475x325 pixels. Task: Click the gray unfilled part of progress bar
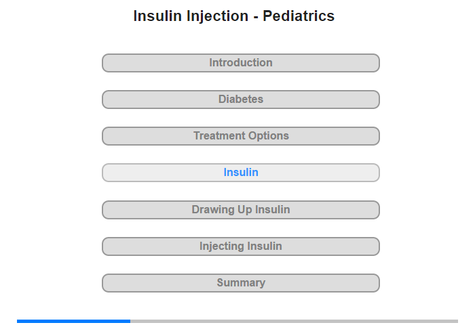pos(294,321)
